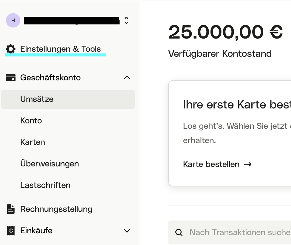This screenshot has width=291, height=245.
Task: Click the Rechnungsstellung document icon
Action: (x=11, y=209)
